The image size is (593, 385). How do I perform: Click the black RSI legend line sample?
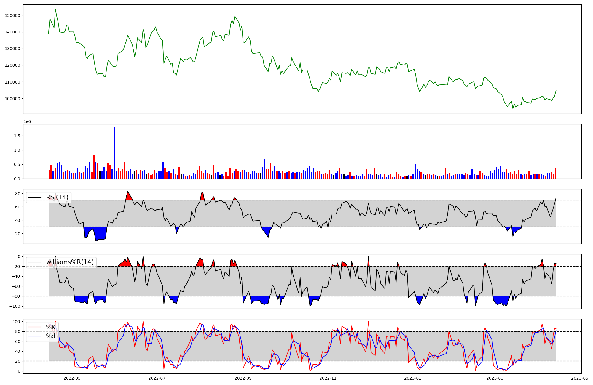pyautogui.click(x=35, y=197)
